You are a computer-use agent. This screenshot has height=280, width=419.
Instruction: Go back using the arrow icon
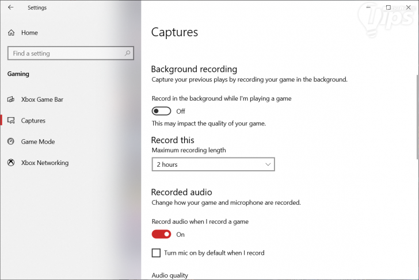pos(11,7)
